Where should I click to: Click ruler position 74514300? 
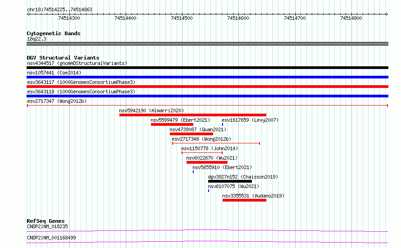69,18
